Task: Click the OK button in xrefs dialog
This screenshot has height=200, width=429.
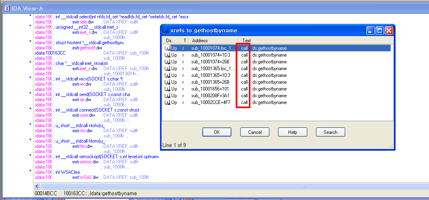Action: click(217, 132)
